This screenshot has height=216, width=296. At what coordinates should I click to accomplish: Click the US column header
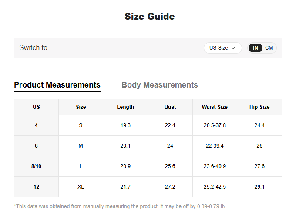tap(36, 107)
